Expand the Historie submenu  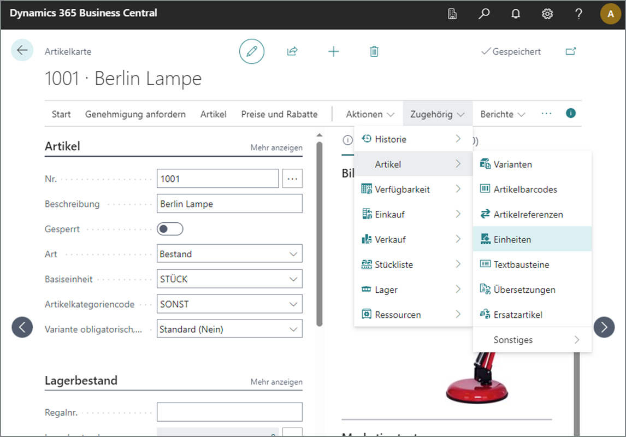pyautogui.click(x=413, y=139)
